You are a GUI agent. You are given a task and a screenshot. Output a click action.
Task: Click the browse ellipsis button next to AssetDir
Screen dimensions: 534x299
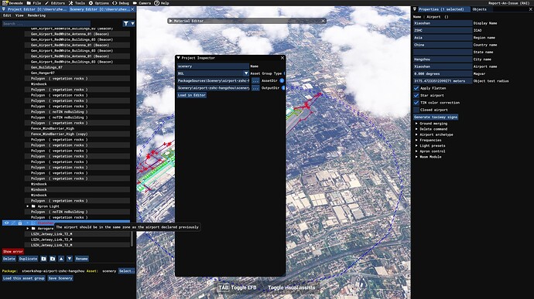[255, 80]
